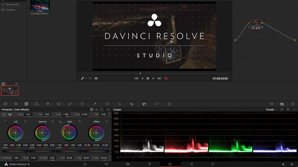Open the Tracker palette
Screen dimensions: 298x167
[x=119, y=104]
